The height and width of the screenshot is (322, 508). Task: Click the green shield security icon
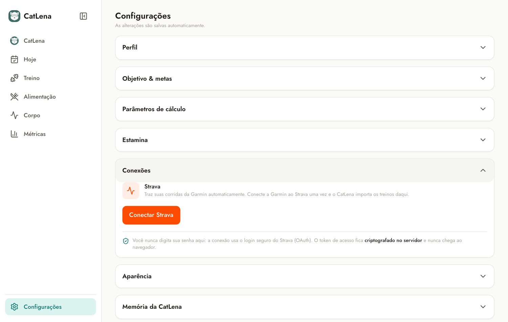click(x=126, y=241)
